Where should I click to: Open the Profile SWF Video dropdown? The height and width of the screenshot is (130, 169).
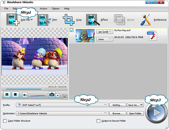[62, 105]
